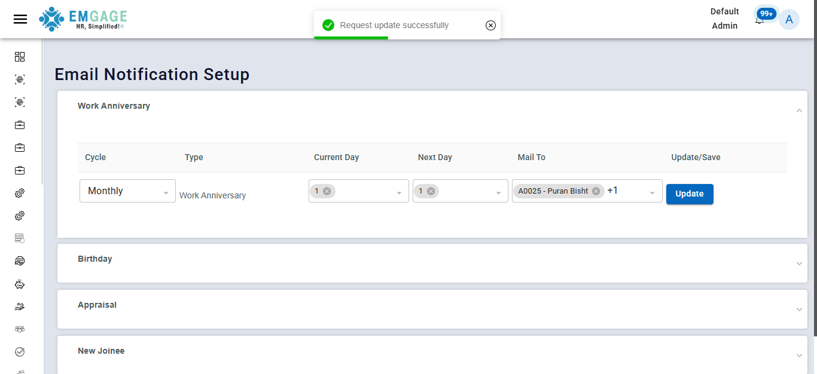Open the hamburger navigation menu
The width and height of the screenshot is (817, 374).
point(20,19)
